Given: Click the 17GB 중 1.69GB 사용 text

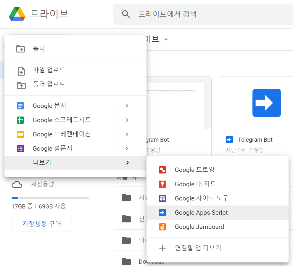Looking at the screenshot, I should [x=39, y=206].
